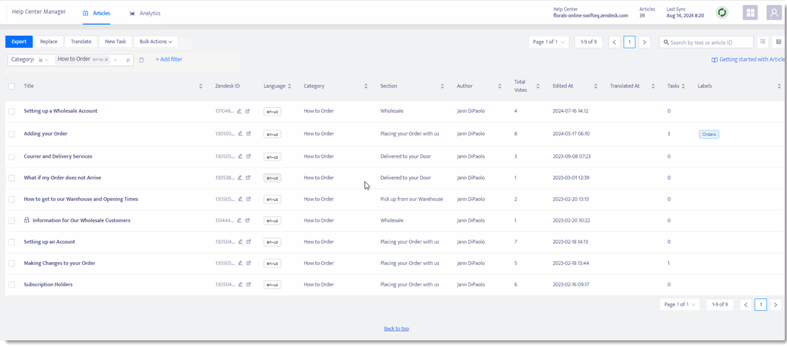The image size is (787, 346).
Task: Click the green sync refresh icon
Action: pos(722,12)
